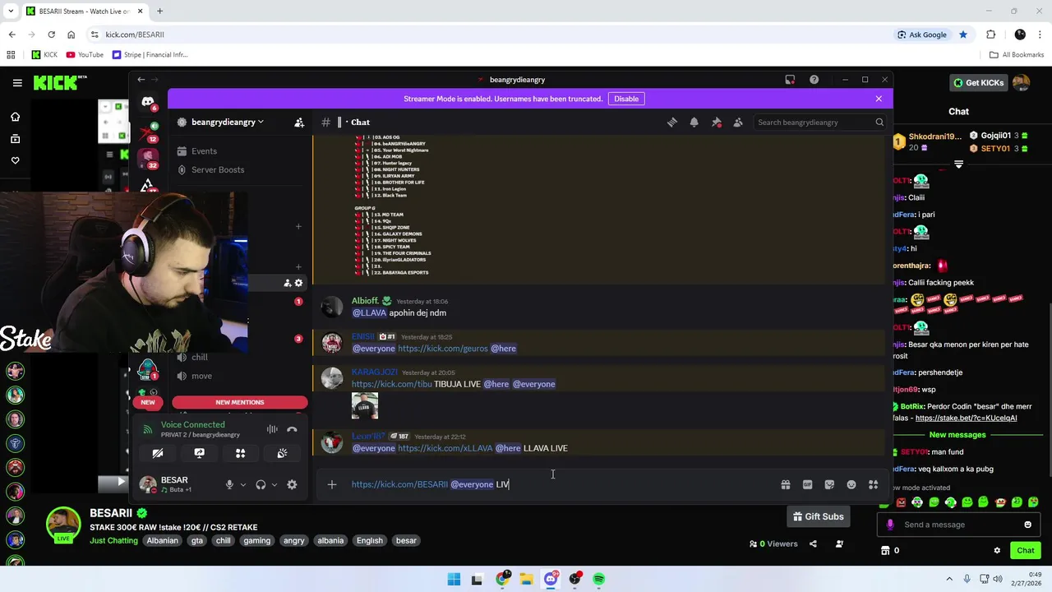Viewport: 1052px width, 592px height.
Task: Select chill voice channel
Action: pyautogui.click(x=200, y=358)
